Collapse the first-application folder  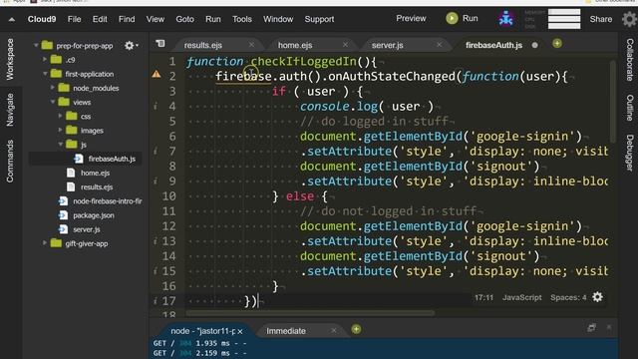[x=45, y=74]
